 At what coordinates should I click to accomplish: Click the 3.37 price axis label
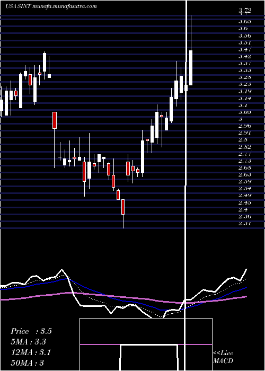245,63
